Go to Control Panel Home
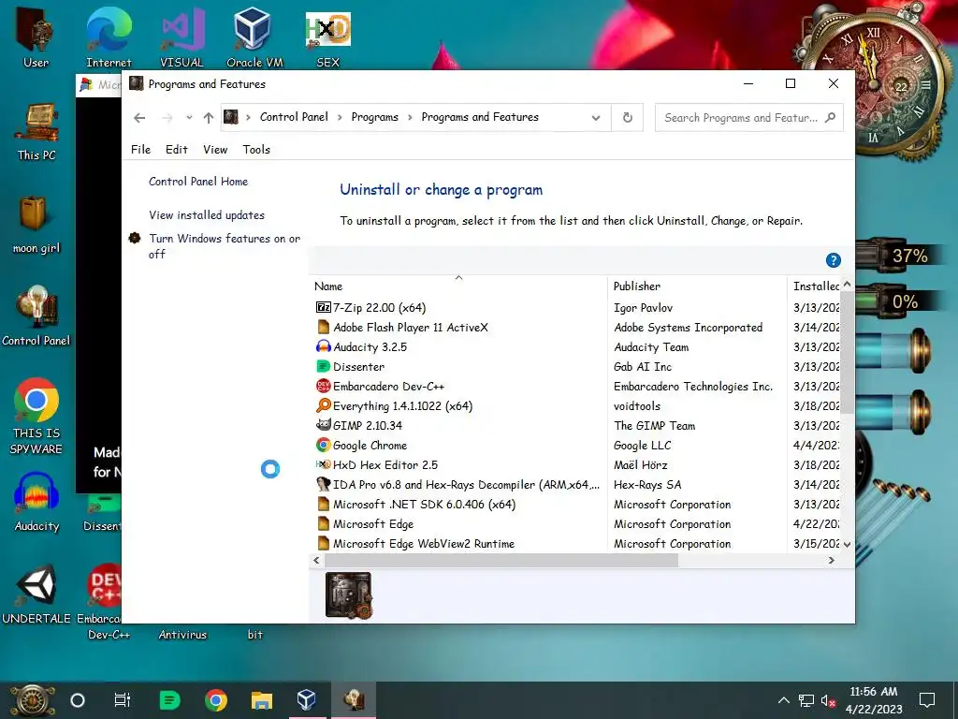The height and width of the screenshot is (719, 958). [x=198, y=182]
